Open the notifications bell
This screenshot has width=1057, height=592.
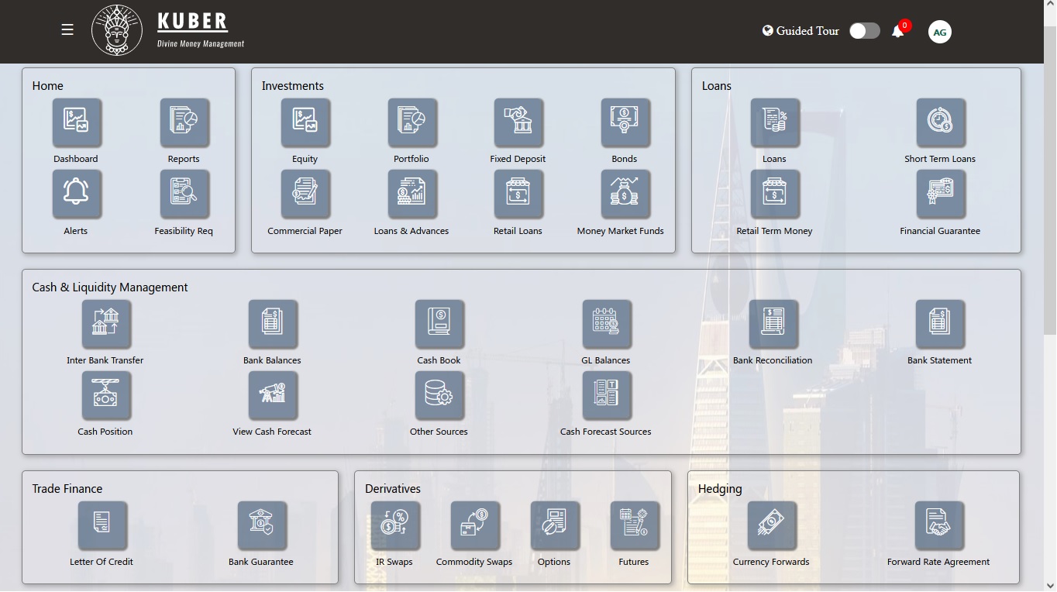pyautogui.click(x=898, y=31)
